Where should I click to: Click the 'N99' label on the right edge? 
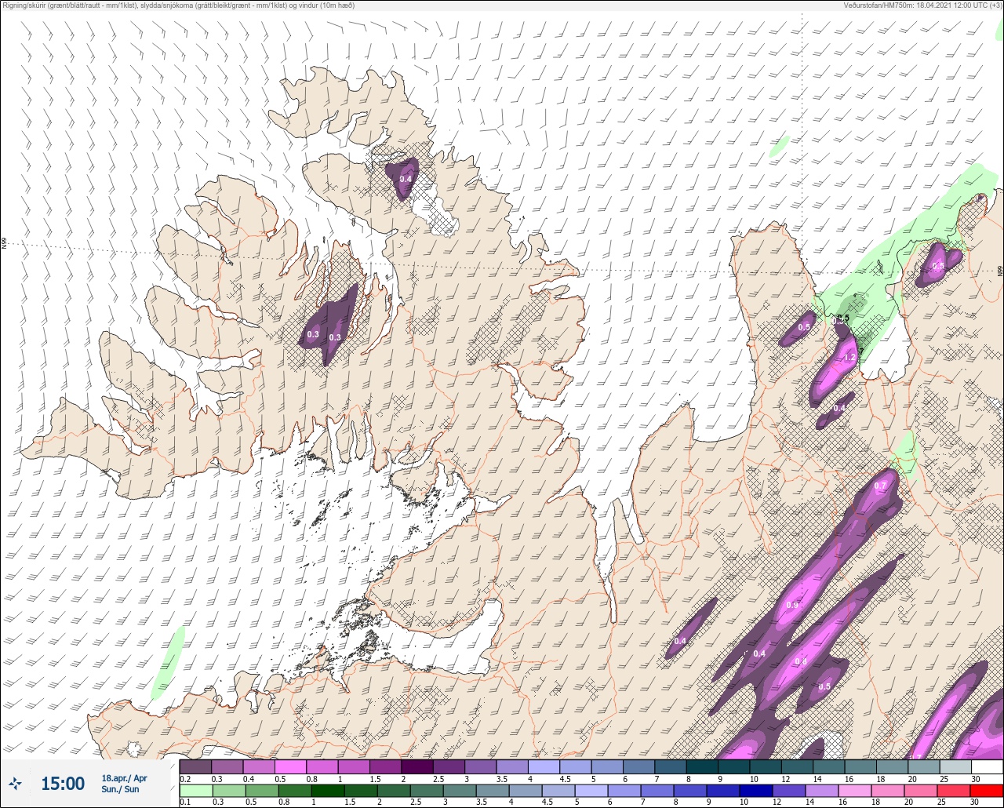point(1000,271)
